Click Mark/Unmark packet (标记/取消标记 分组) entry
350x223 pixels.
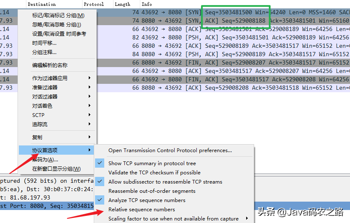coord(58,16)
